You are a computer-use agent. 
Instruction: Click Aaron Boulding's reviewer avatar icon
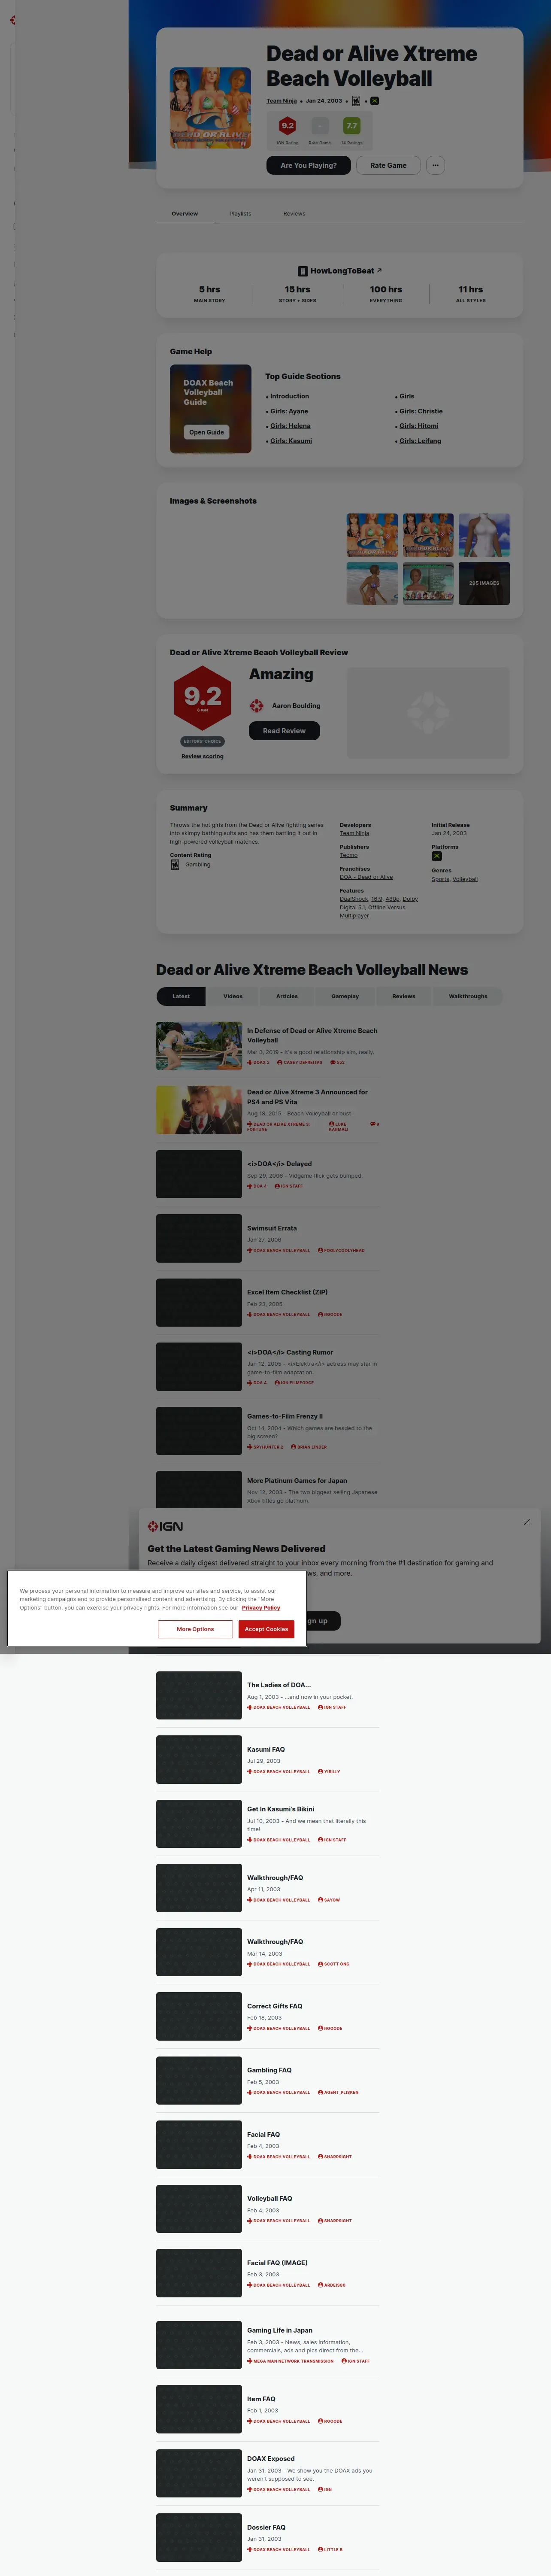click(257, 706)
